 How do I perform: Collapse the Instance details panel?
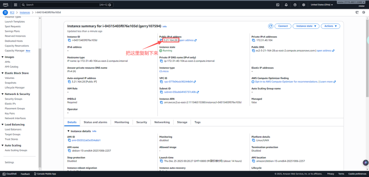click(x=68, y=131)
